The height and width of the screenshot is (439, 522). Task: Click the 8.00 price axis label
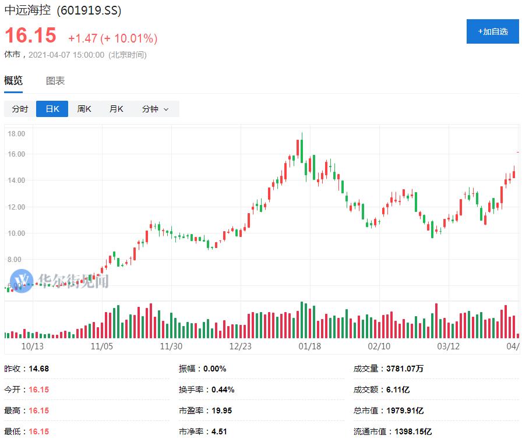coord(15,260)
